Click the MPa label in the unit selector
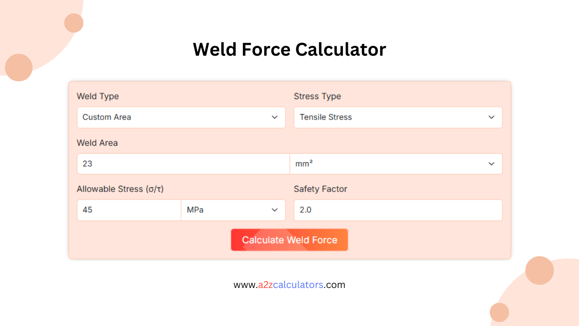 coord(194,210)
